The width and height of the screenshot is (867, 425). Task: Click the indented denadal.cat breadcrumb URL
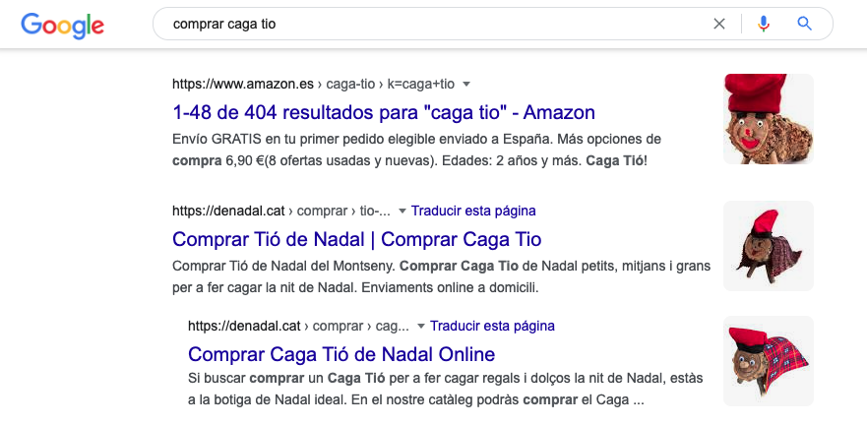297,326
